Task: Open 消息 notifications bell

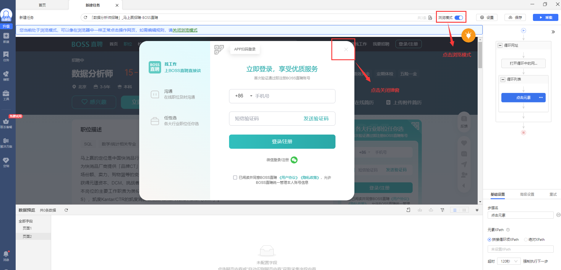Action: click(x=6, y=256)
